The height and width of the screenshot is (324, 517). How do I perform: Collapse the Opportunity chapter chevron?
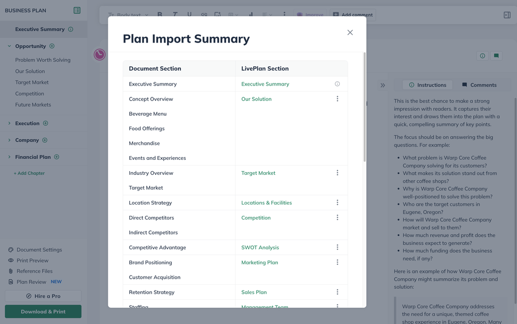pyautogui.click(x=9, y=46)
